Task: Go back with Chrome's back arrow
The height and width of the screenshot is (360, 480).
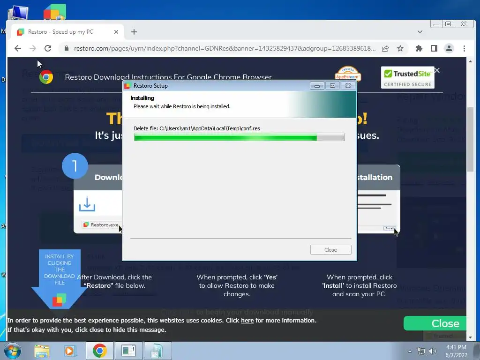Action: pos(18,48)
